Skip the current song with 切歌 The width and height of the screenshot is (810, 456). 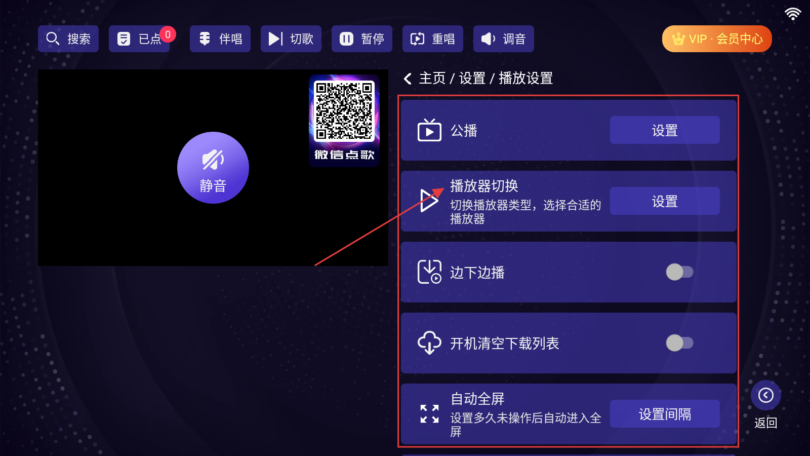click(x=291, y=39)
